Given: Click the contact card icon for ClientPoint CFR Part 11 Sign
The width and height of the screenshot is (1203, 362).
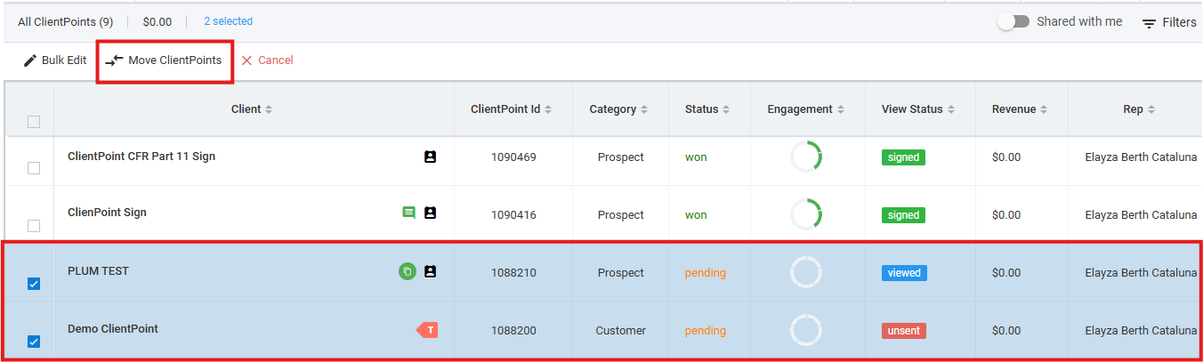Looking at the screenshot, I should [x=430, y=157].
